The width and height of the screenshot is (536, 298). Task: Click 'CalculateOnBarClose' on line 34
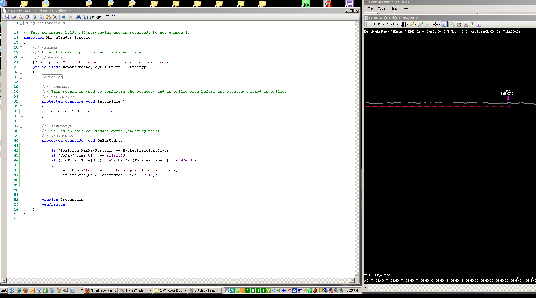[73, 111]
